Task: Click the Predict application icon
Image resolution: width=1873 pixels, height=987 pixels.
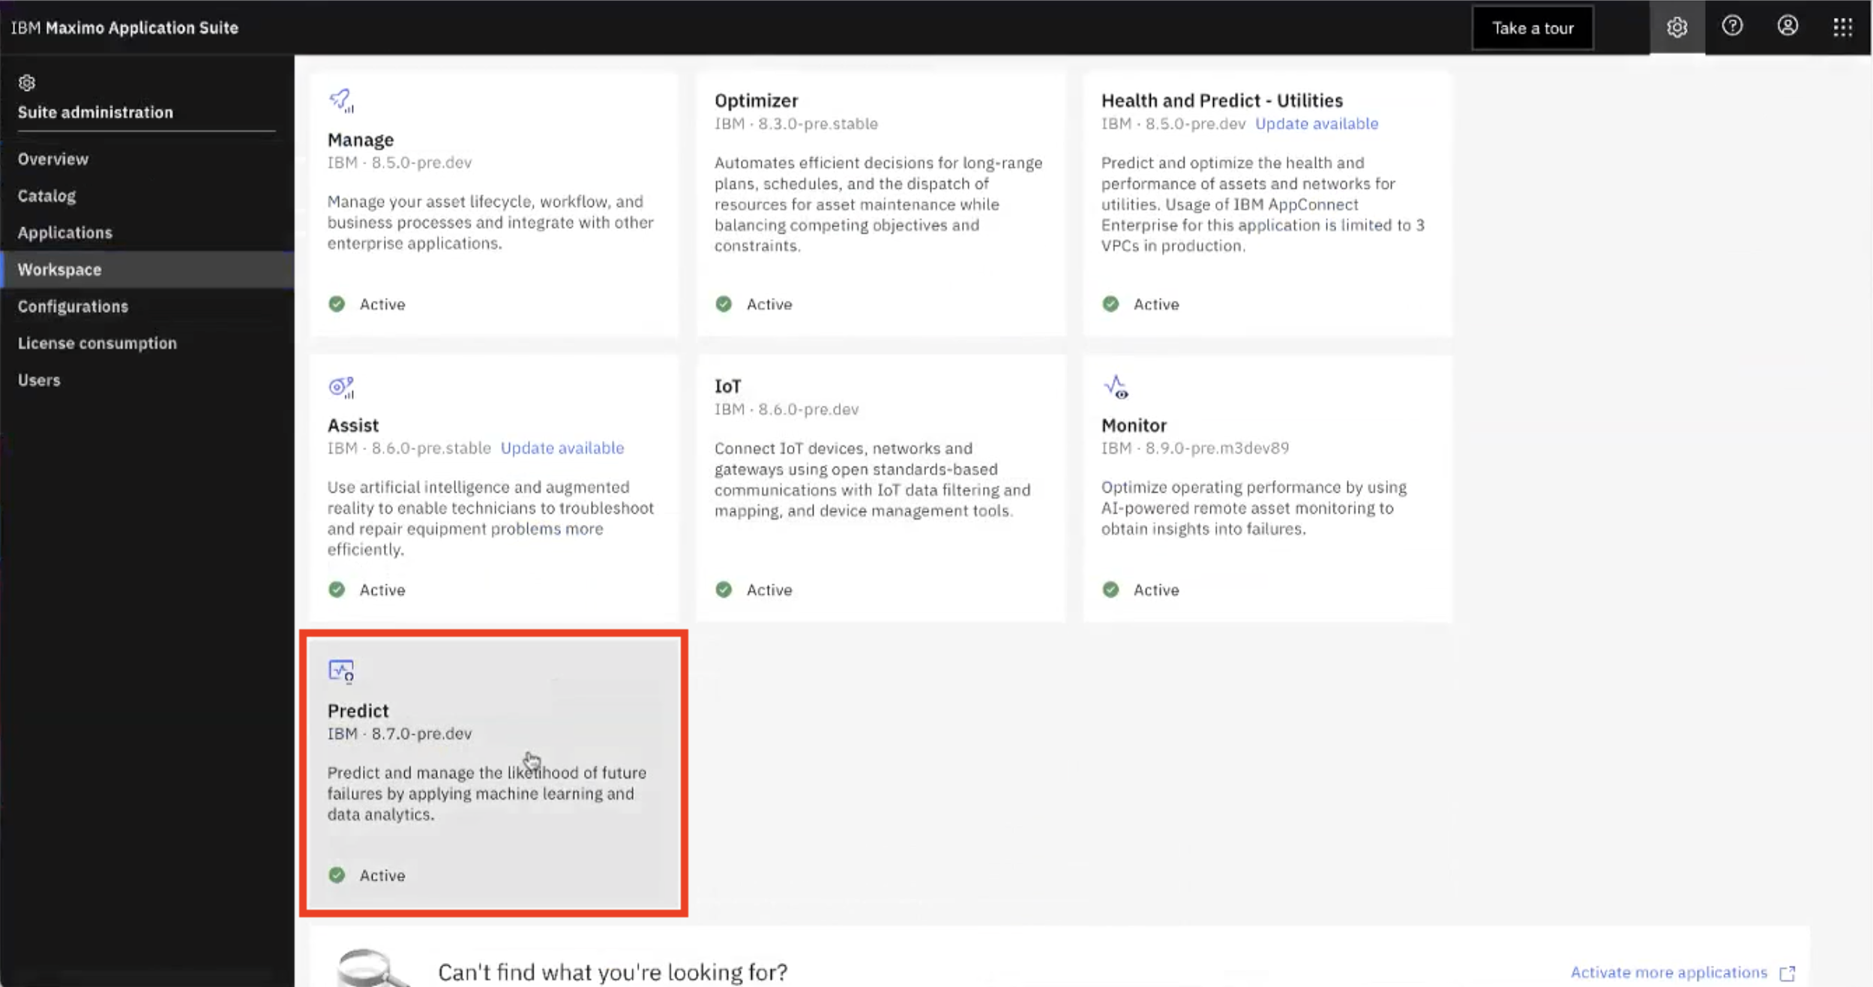Action: 341,671
